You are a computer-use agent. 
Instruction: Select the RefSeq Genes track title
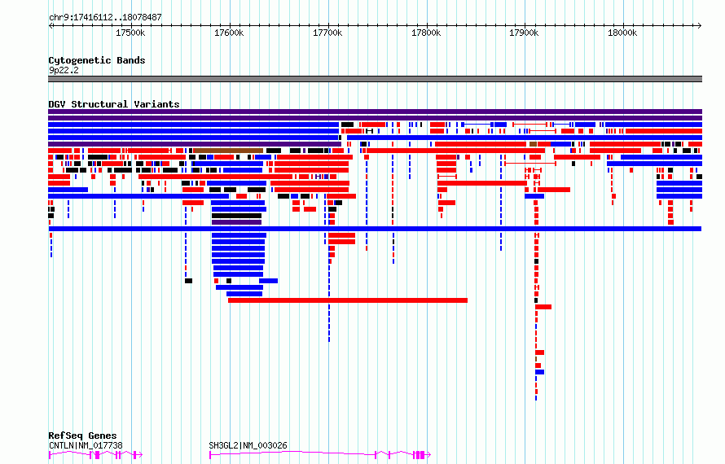coord(83,436)
